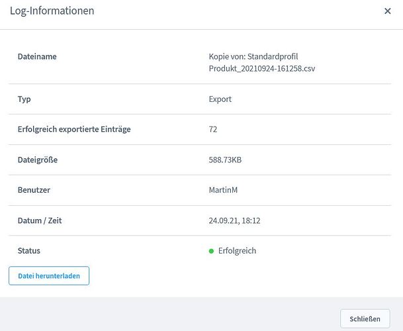Select the "Export" type value
Image resolution: width=403 pixels, height=331 pixels.
(220, 99)
